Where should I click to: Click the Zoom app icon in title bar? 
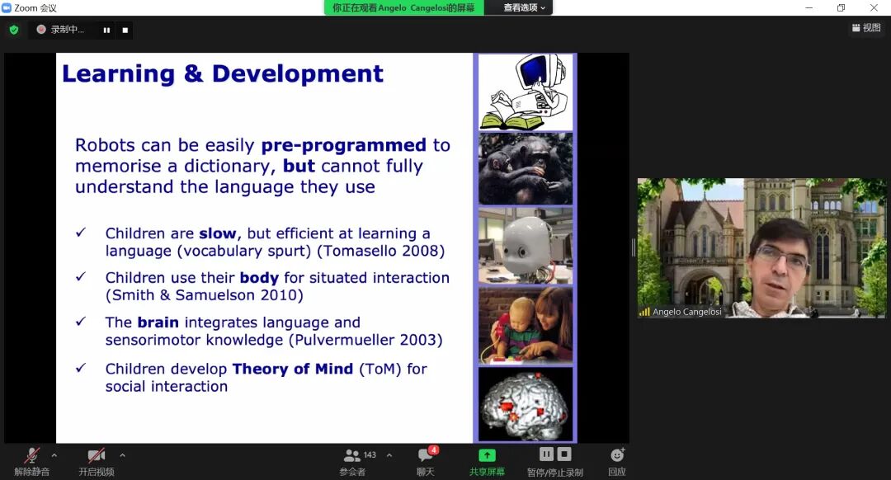[x=7, y=7]
